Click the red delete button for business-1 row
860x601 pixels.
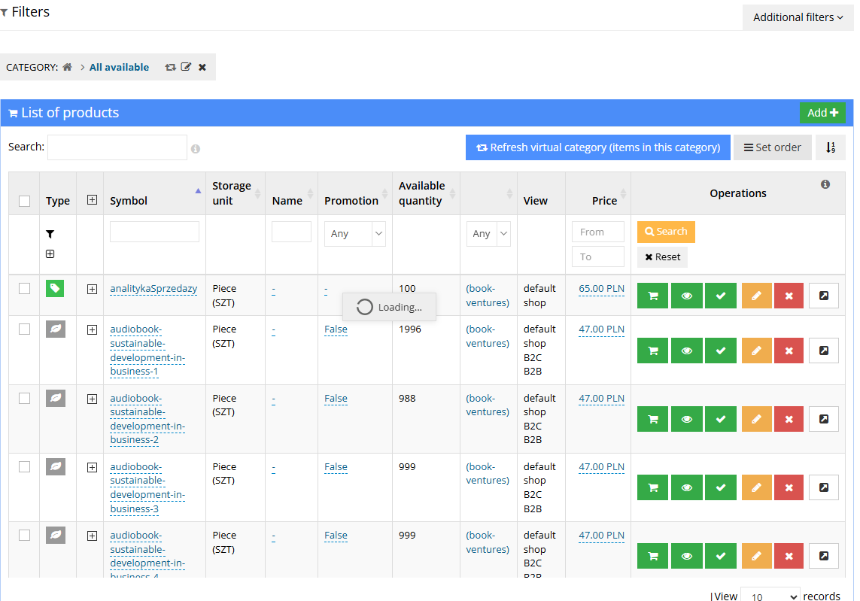coord(789,351)
